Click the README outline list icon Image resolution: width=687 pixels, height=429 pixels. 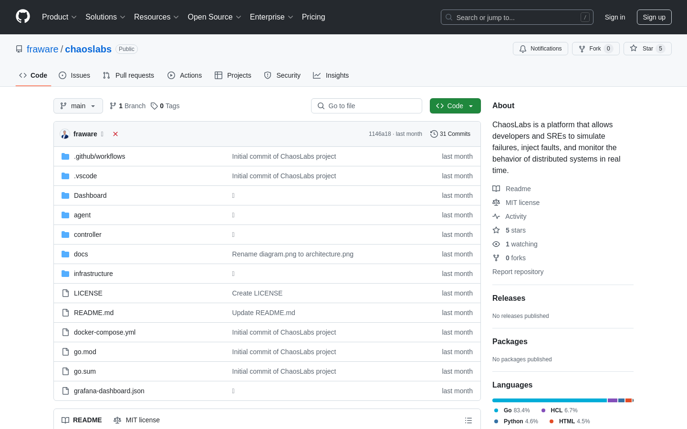point(468,420)
